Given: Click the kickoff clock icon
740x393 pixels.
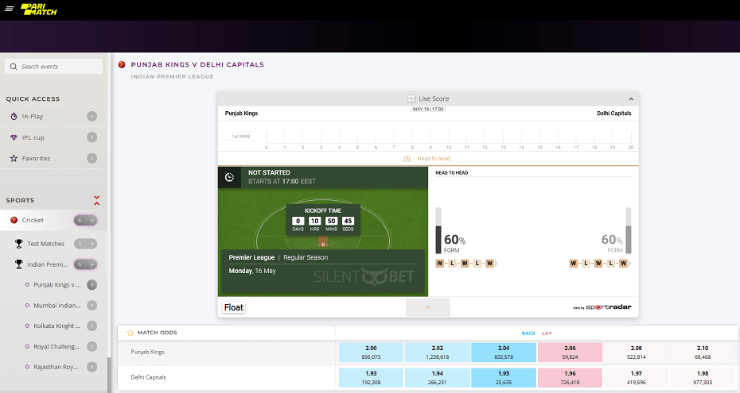Looking at the screenshot, I should (229, 177).
